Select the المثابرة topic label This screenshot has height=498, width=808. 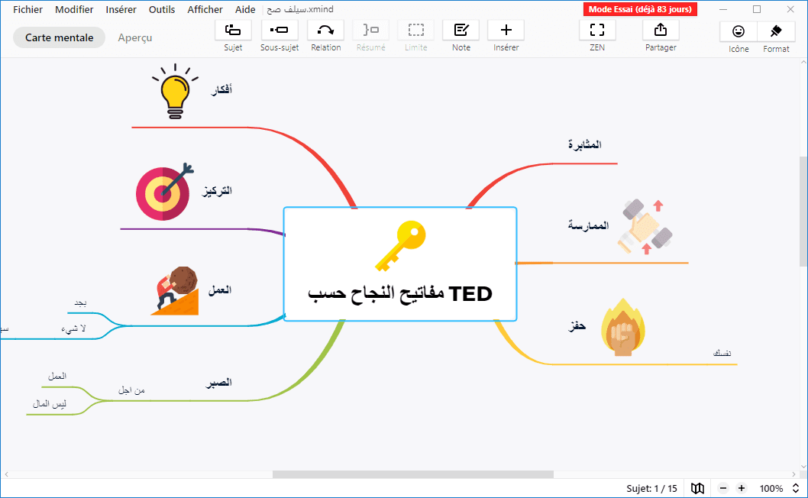[x=585, y=144]
